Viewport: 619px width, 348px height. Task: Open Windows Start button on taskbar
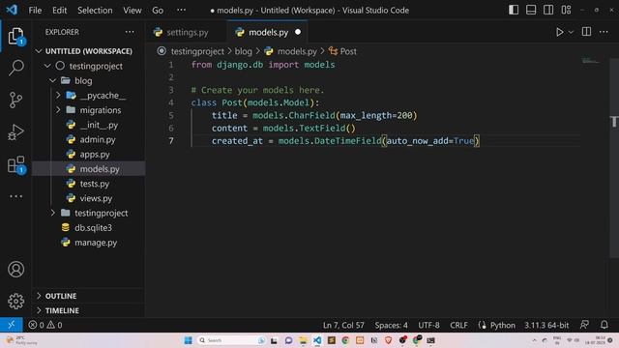pos(189,340)
